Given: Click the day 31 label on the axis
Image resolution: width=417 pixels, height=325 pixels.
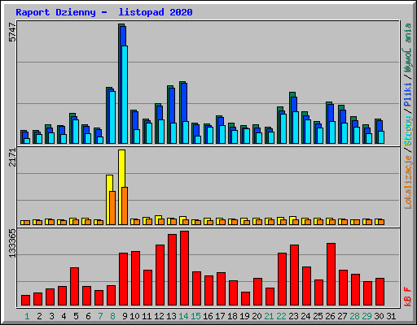Looking at the screenshot, I should 391,316.
